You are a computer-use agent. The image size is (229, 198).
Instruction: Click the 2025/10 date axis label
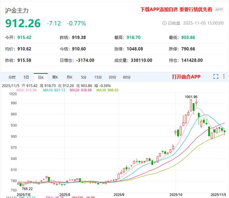[x=176, y=195]
